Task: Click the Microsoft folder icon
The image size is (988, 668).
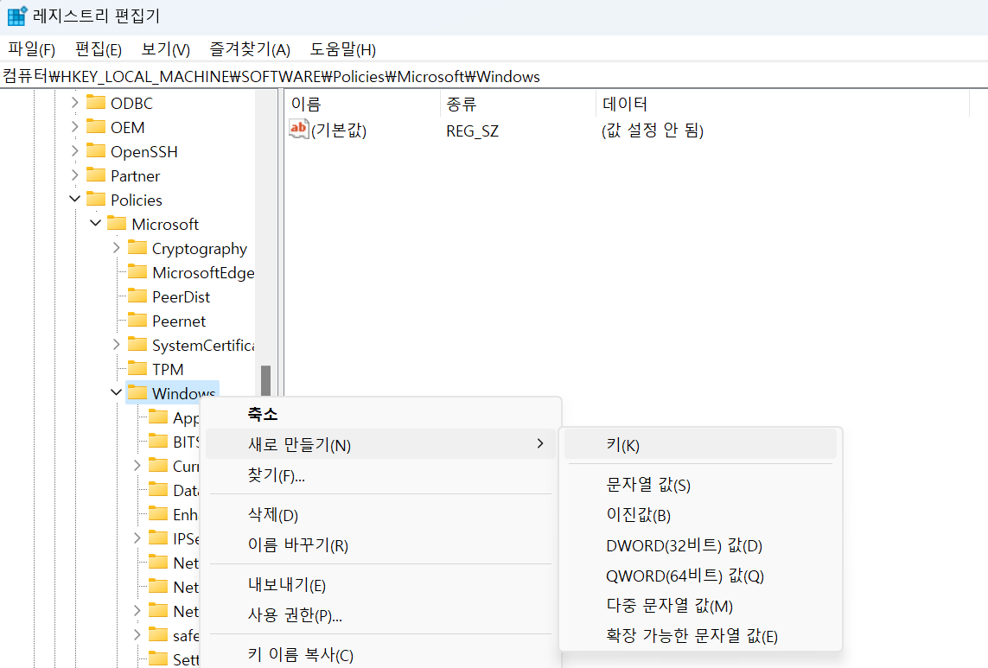Action: tap(117, 223)
